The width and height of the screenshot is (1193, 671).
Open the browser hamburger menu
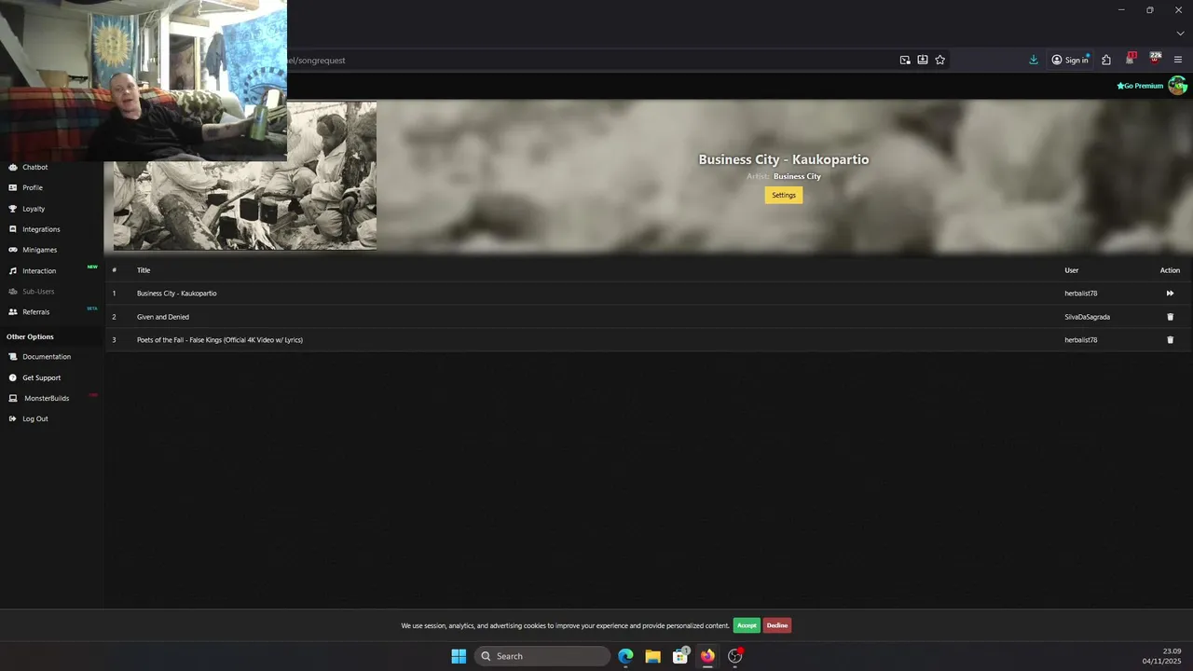pos(1178,60)
